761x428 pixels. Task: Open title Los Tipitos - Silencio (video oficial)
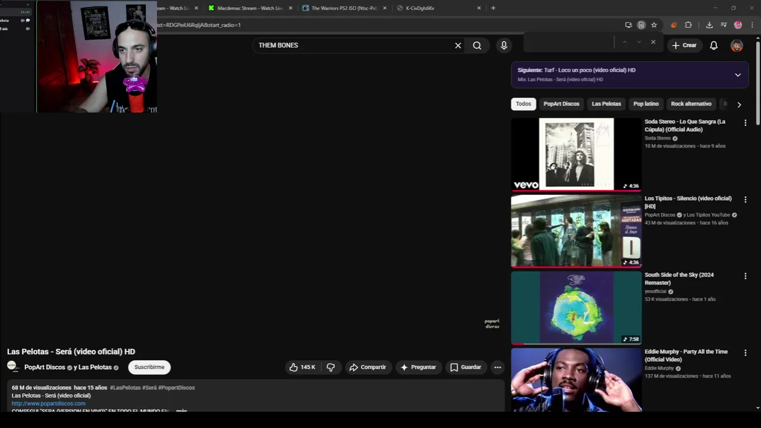click(688, 202)
